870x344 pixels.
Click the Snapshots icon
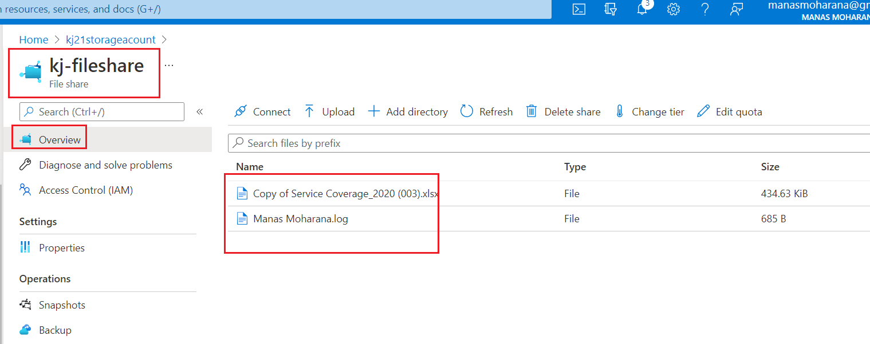pyautogui.click(x=25, y=305)
